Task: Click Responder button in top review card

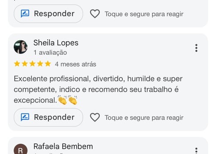Action: point(49,14)
